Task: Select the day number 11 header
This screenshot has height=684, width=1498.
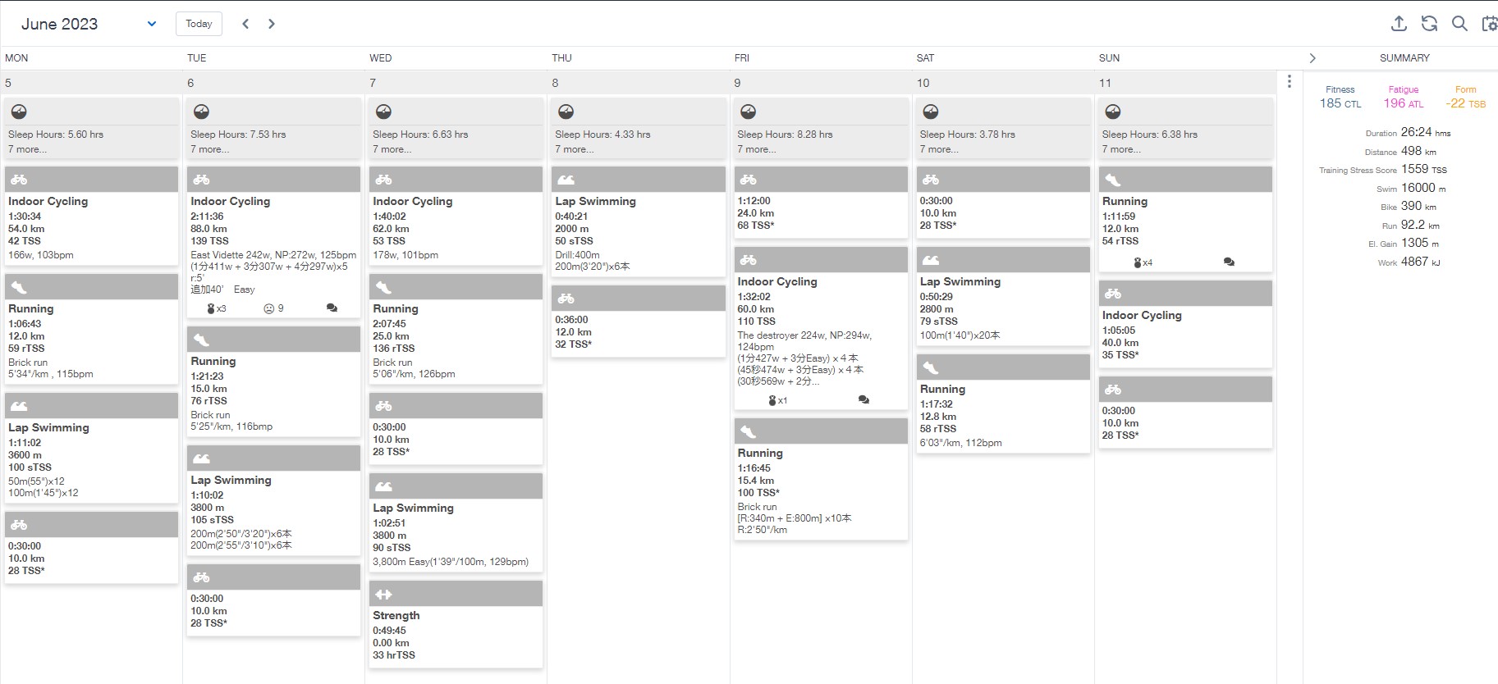Action: (1105, 83)
